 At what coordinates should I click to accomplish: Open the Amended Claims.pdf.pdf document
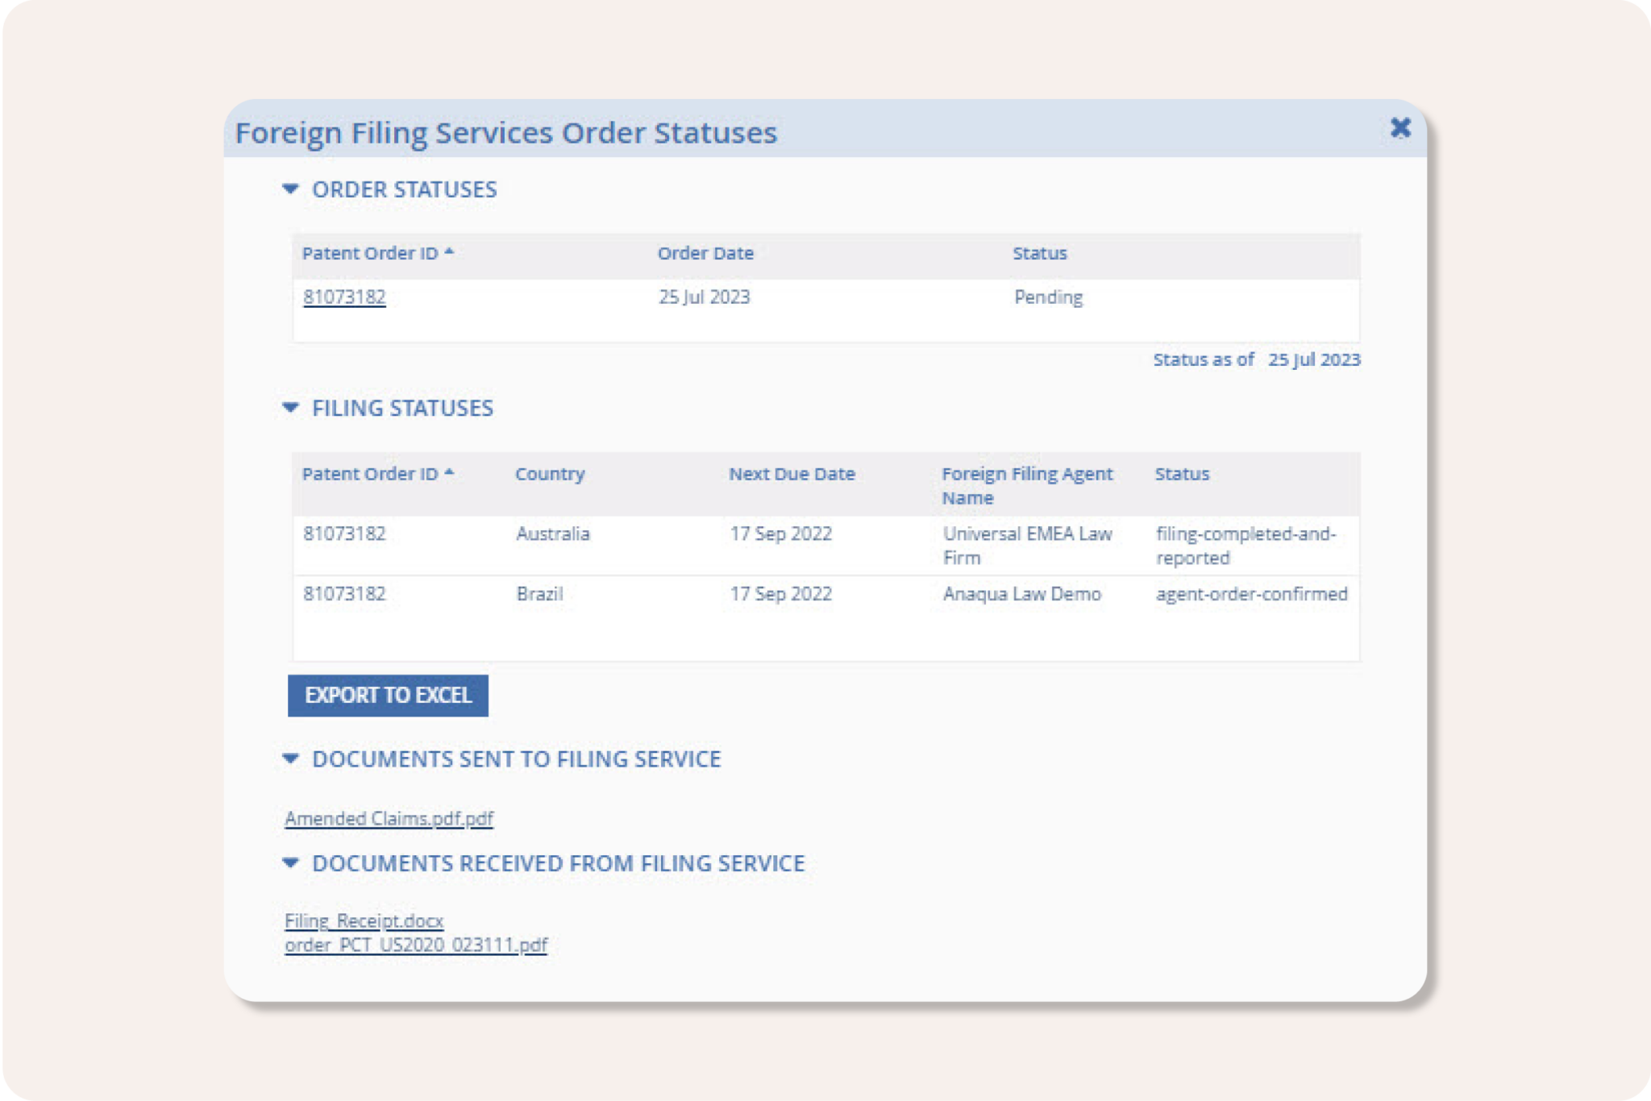tap(389, 817)
